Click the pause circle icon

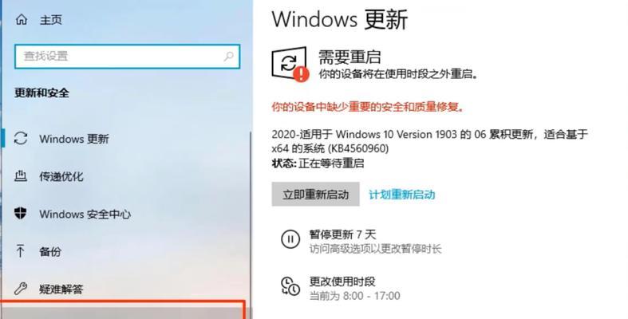[290, 239]
